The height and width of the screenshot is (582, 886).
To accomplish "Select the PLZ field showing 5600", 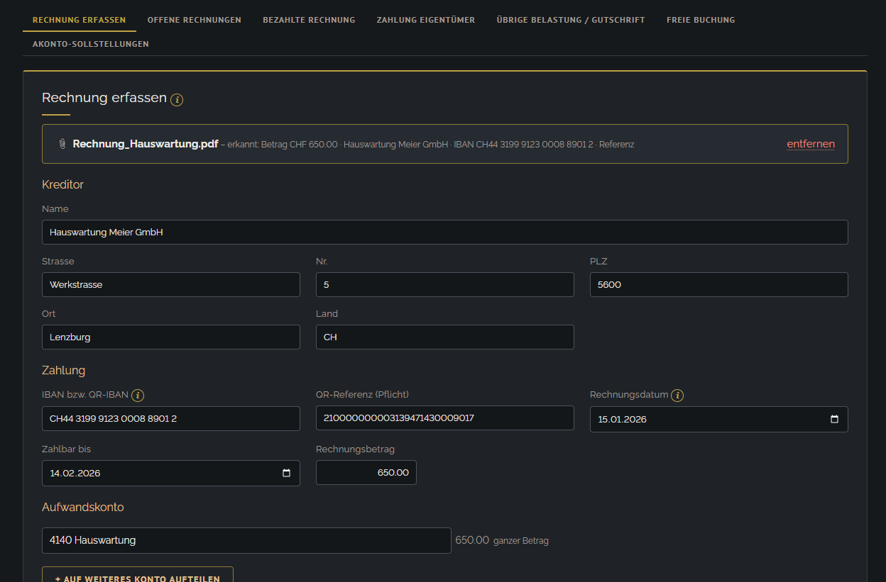I will pyautogui.click(x=719, y=284).
